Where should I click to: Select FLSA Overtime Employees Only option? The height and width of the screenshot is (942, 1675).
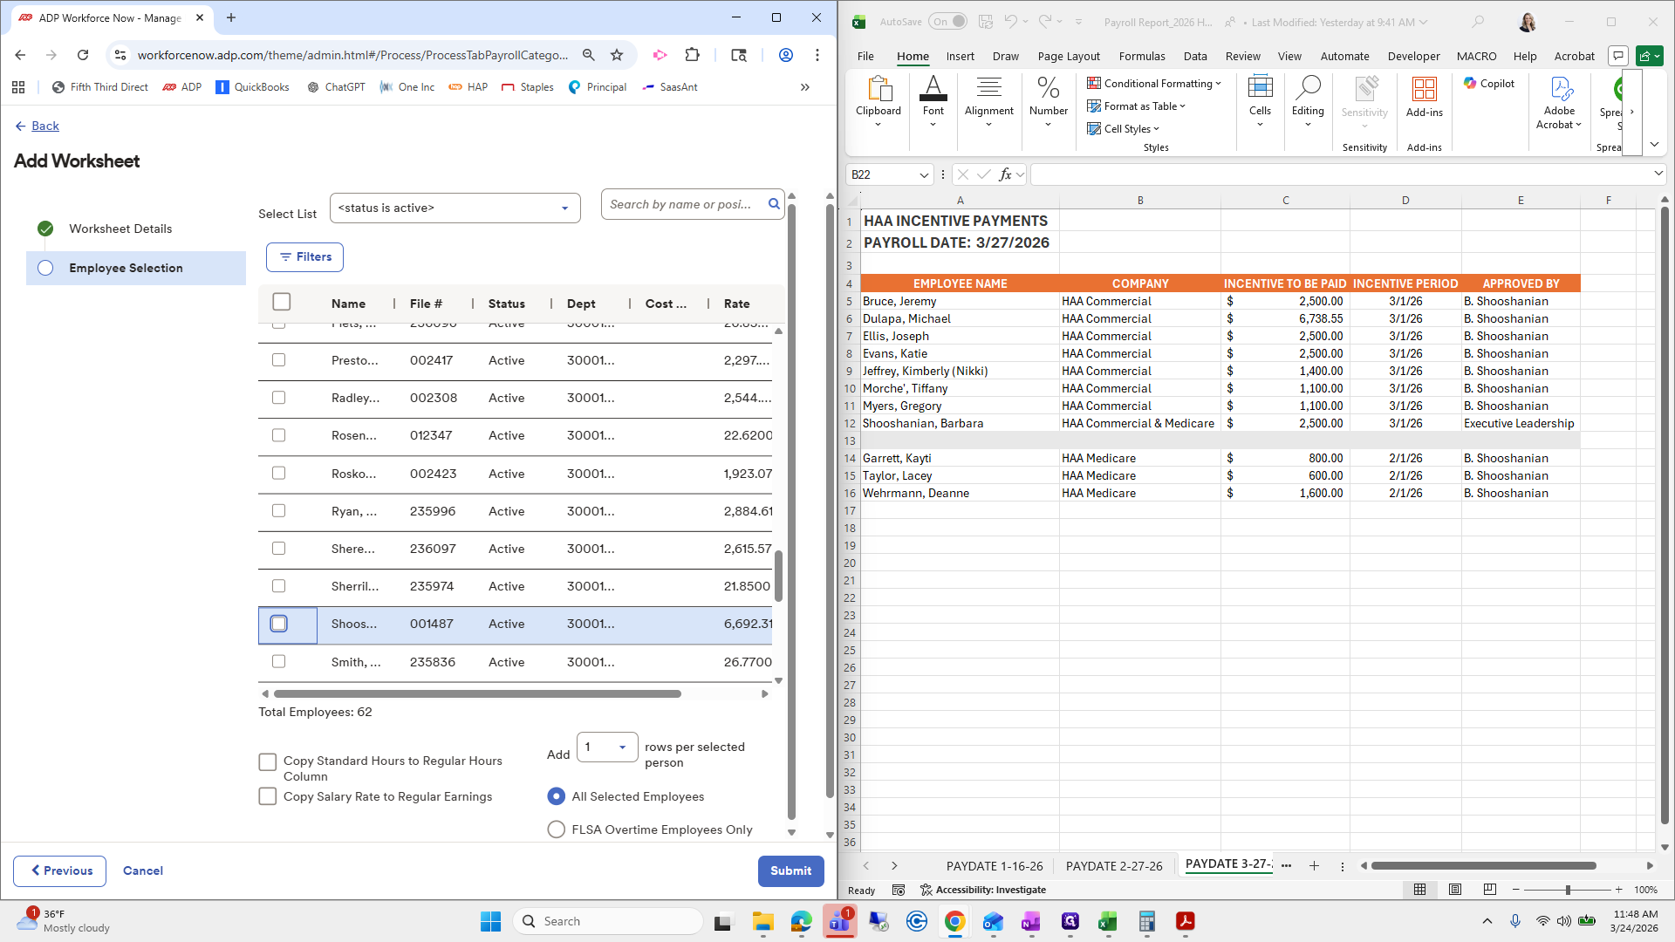(x=556, y=829)
